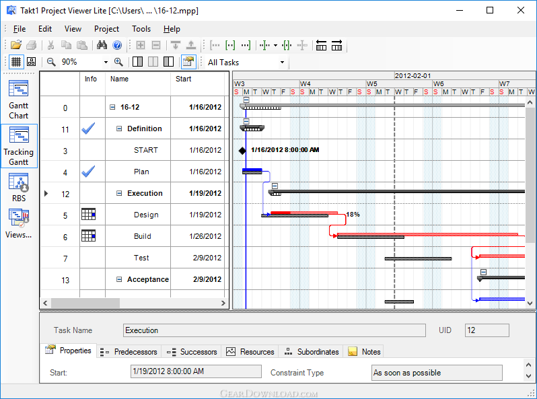Image resolution: width=537 pixels, height=399 pixels.
Task: Collapse the Acceptance summary task
Action: point(119,279)
